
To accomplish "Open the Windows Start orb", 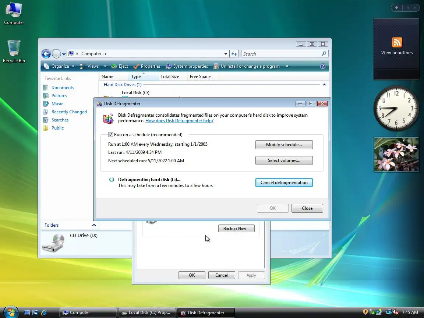I will (x=11, y=312).
